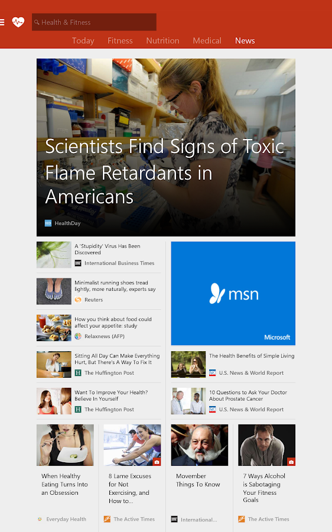This screenshot has height=532, width=332.
Task: Click the HealthDay source icon
Action: pos(48,223)
